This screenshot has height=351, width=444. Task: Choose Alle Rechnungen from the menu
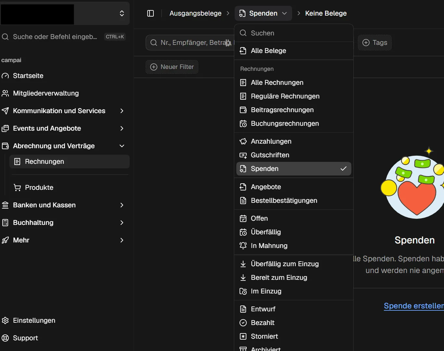[x=277, y=83]
